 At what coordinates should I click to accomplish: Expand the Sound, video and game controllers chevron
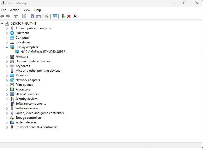(x=7, y=113)
